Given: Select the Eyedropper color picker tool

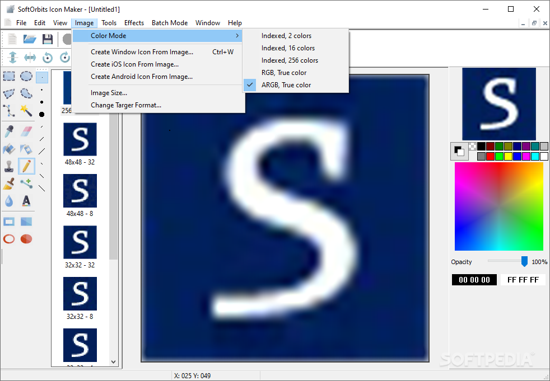Looking at the screenshot, I should pyautogui.click(x=9, y=131).
